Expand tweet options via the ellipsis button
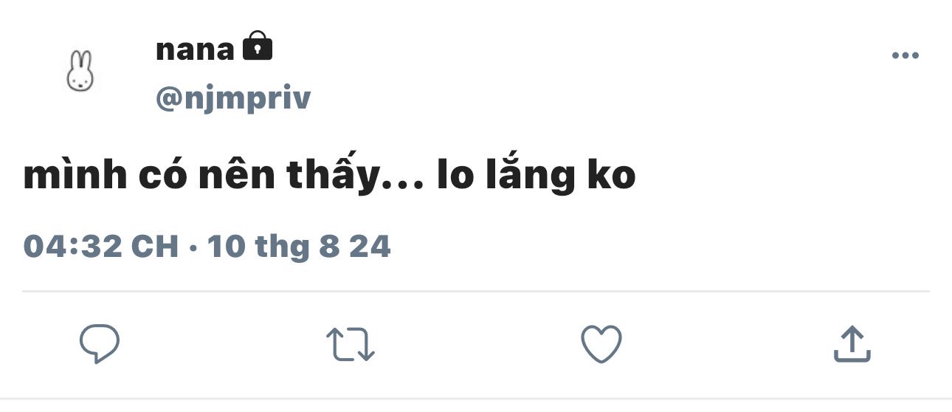Image resolution: width=952 pixels, height=412 pixels. [905, 55]
